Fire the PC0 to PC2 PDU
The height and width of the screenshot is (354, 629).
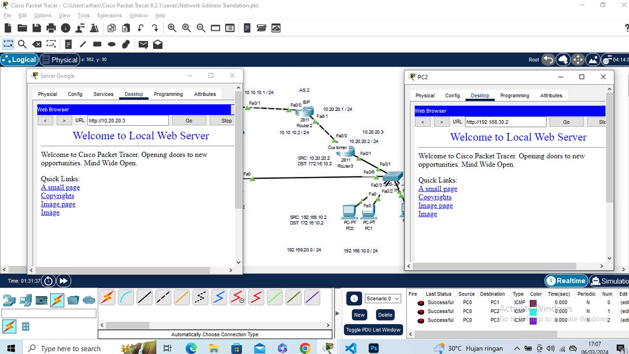pyautogui.click(x=421, y=312)
